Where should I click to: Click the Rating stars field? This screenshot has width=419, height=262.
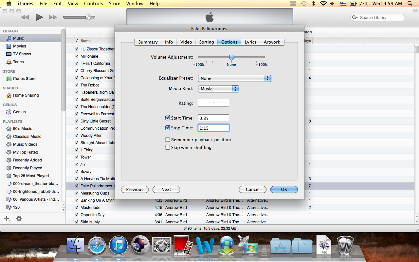click(x=213, y=103)
